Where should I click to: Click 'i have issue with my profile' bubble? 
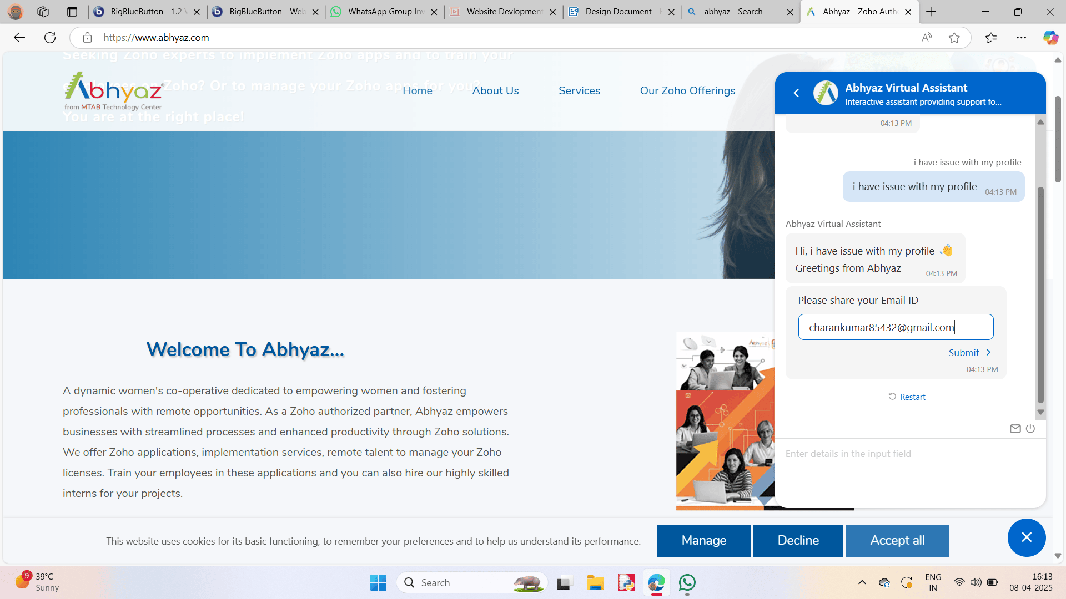click(x=933, y=187)
